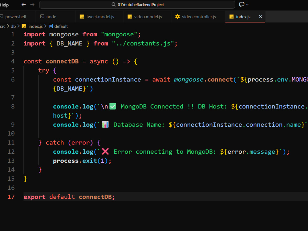Expand the chevron after src breadcrumb

(8, 26)
